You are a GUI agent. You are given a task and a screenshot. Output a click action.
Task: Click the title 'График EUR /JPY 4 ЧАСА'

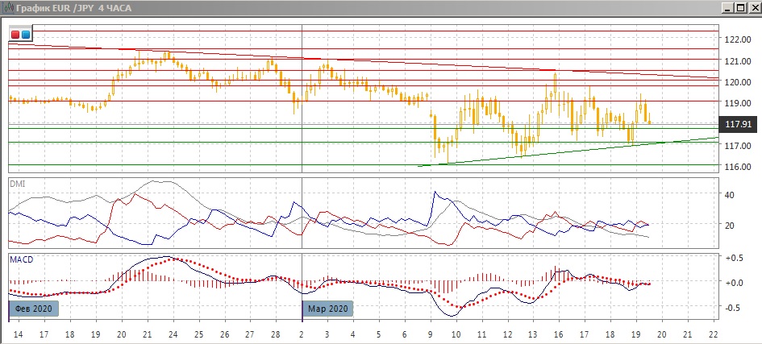74,8
